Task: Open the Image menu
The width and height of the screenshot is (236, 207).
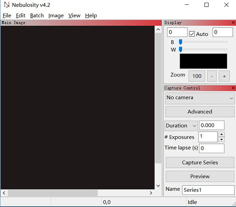Action: point(56,15)
